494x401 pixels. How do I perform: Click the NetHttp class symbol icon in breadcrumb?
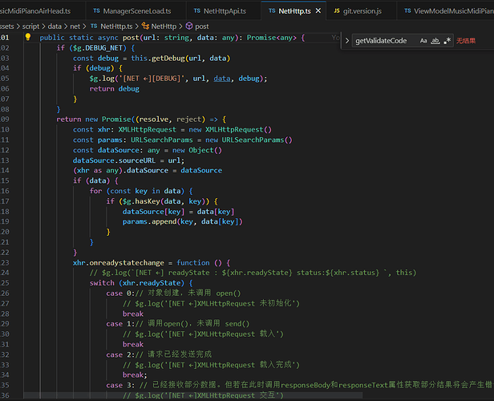[145, 26]
